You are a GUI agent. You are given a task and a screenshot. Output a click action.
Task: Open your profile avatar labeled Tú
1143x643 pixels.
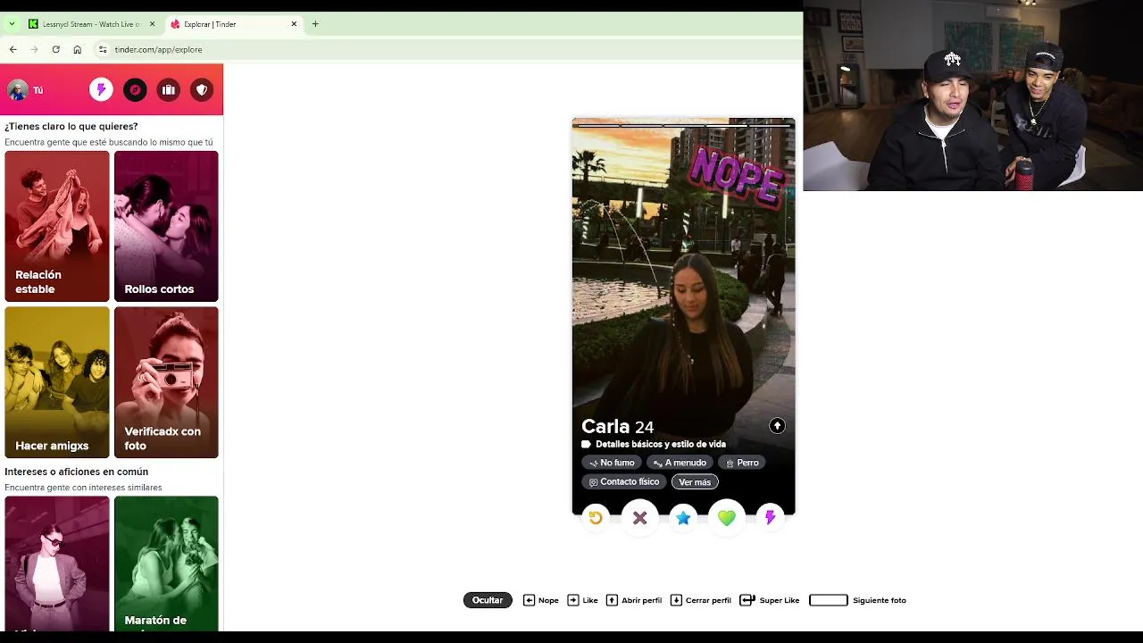[x=25, y=89]
